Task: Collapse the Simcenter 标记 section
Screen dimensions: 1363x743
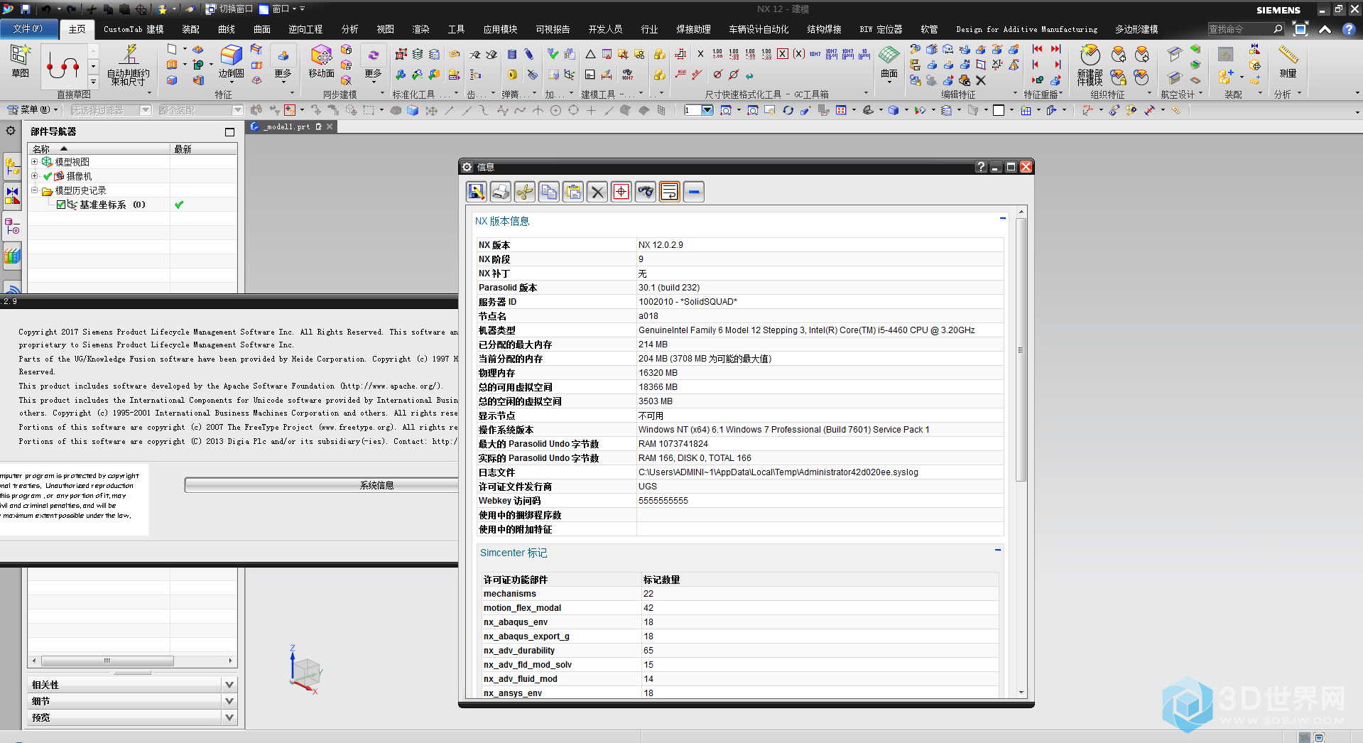Action: point(998,551)
